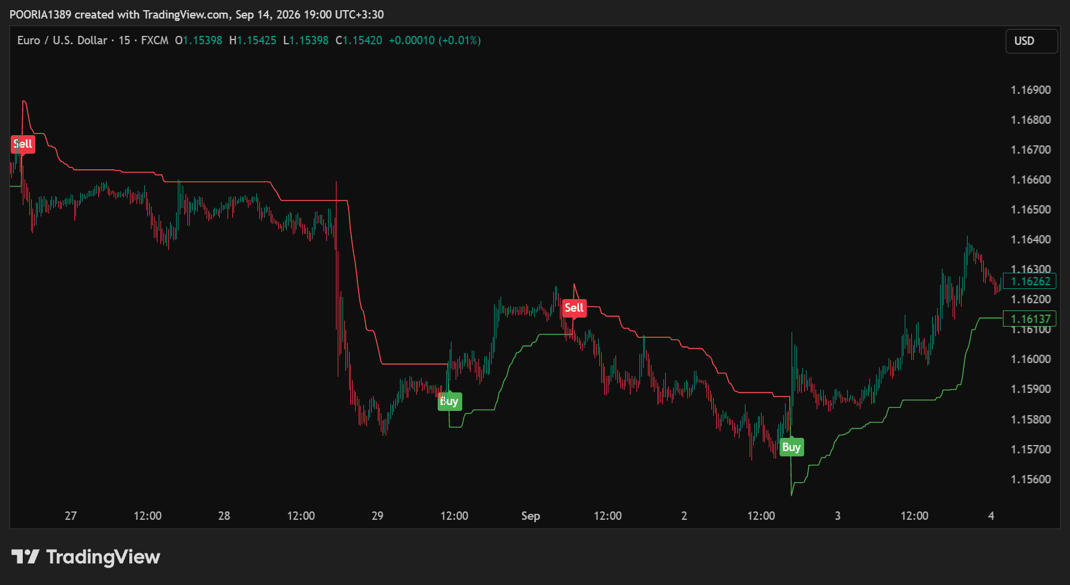Click the 1.16800 price axis label
The height and width of the screenshot is (585, 1070).
[1030, 120]
